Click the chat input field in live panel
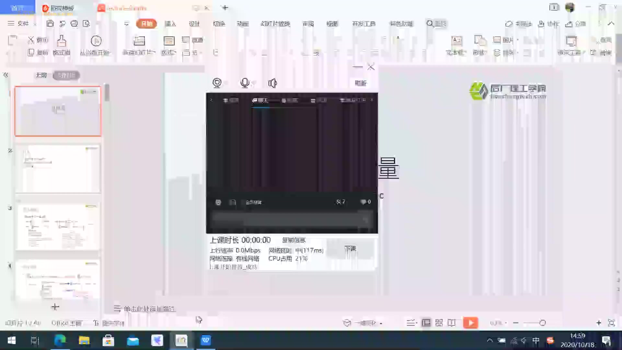Image resolution: width=622 pixels, height=350 pixels. tap(292, 220)
